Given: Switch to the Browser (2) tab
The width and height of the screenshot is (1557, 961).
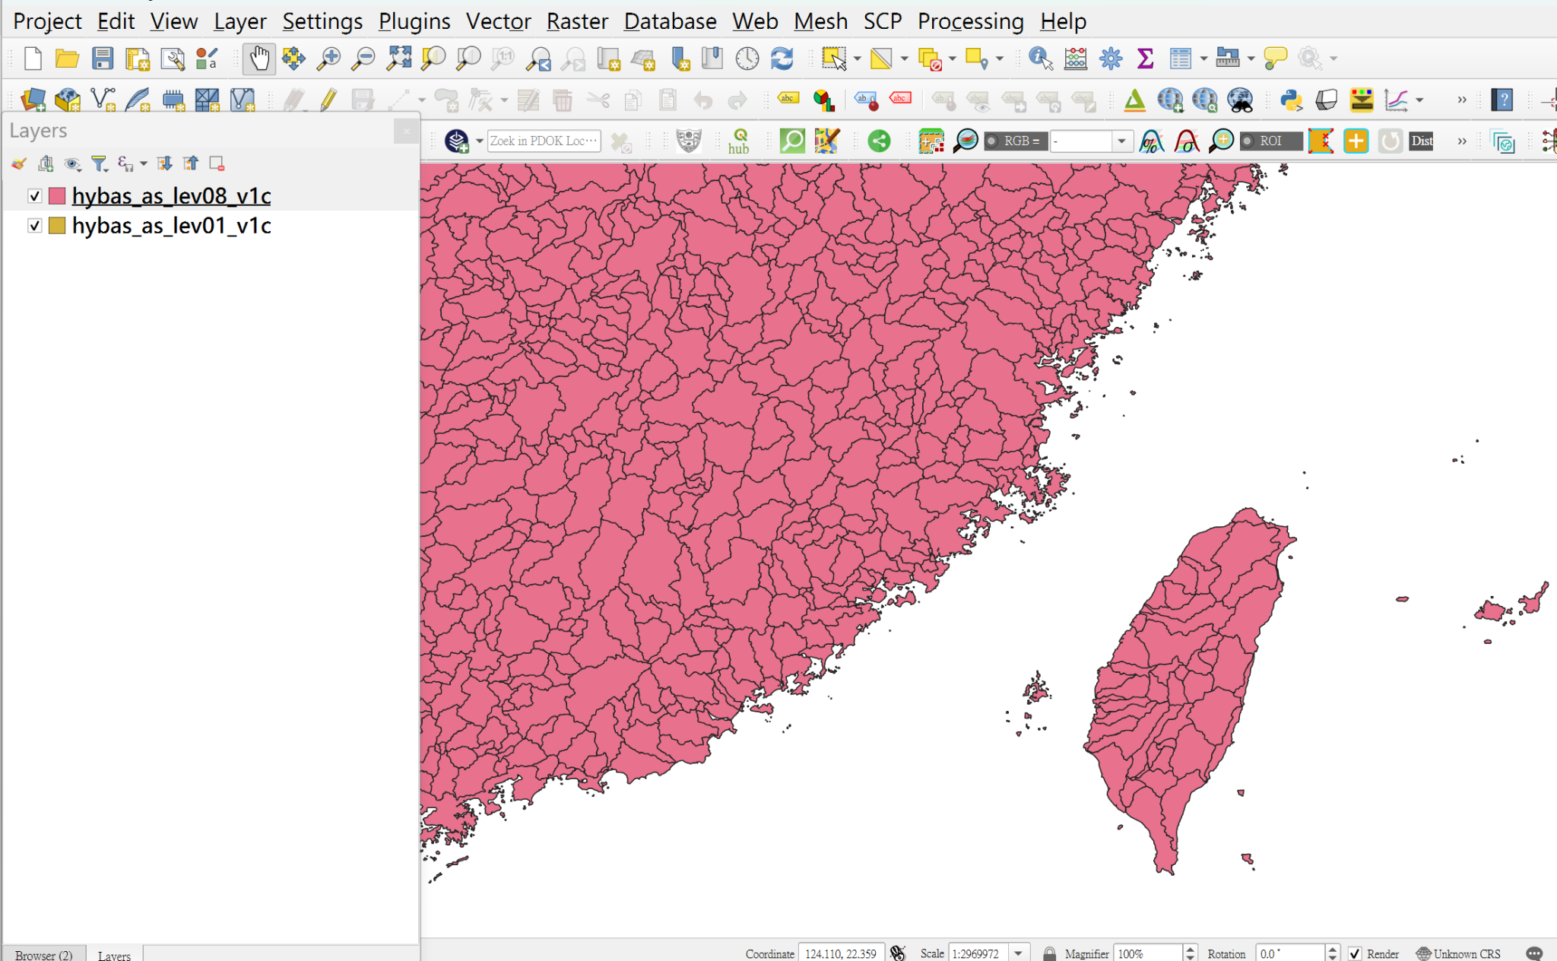Looking at the screenshot, I should click(43, 954).
